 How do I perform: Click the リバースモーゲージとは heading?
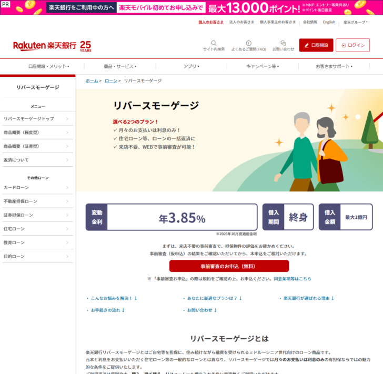coord(229,339)
